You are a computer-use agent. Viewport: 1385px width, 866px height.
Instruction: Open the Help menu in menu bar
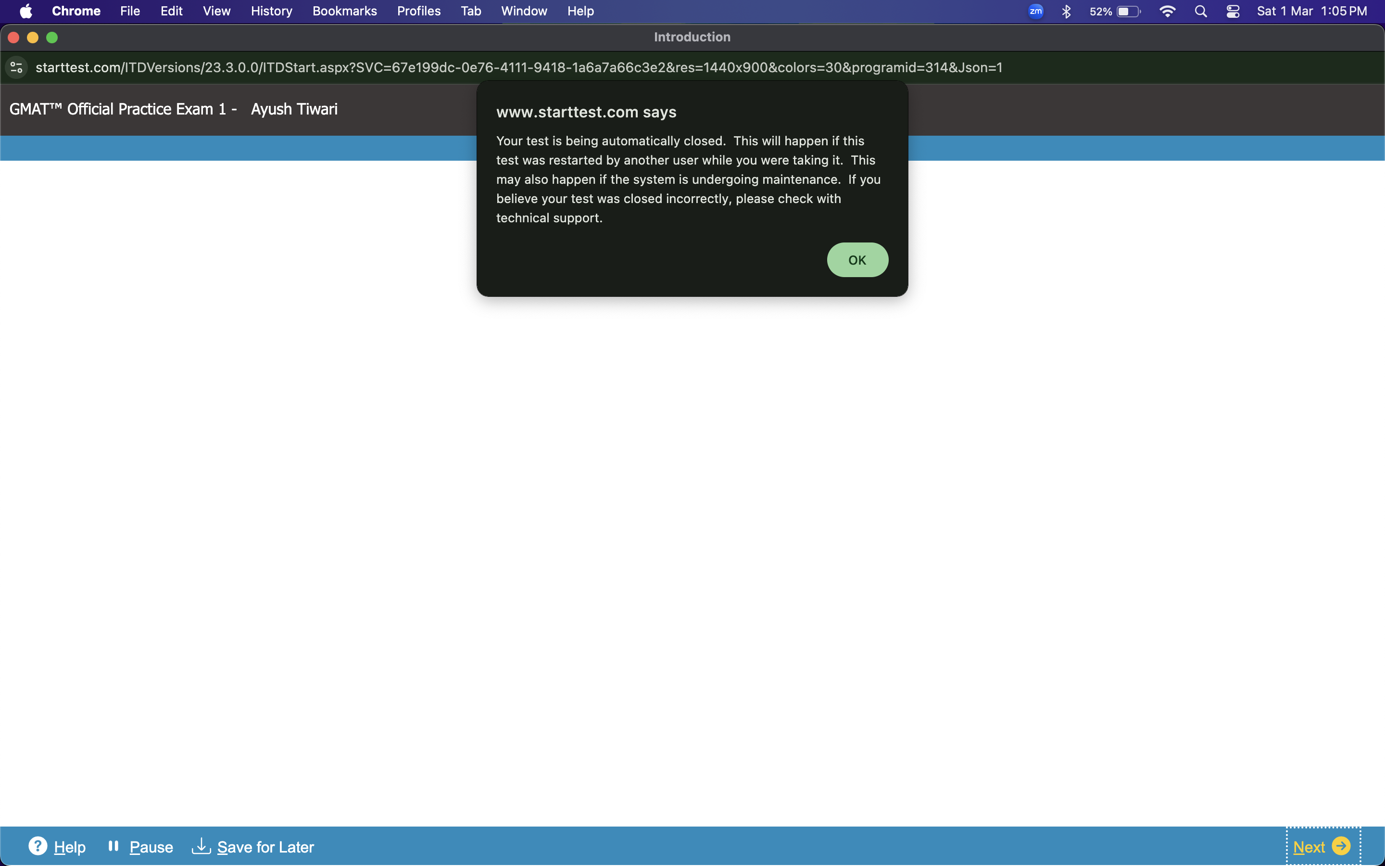coord(580,12)
